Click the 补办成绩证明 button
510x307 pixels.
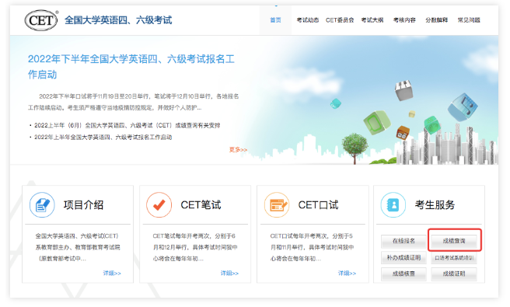click(x=403, y=257)
